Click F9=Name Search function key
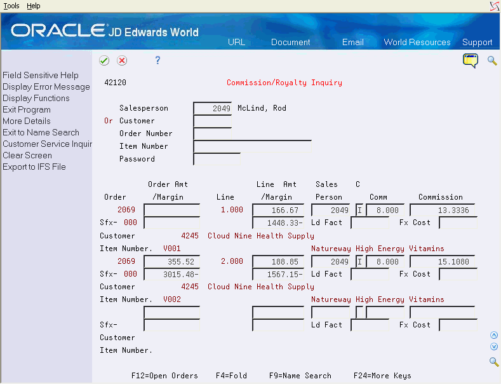 tap(300, 376)
